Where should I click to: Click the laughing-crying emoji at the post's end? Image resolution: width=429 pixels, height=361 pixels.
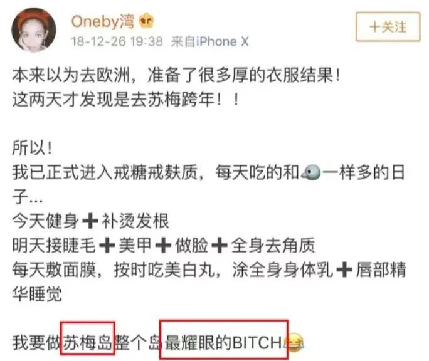click(294, 342)
